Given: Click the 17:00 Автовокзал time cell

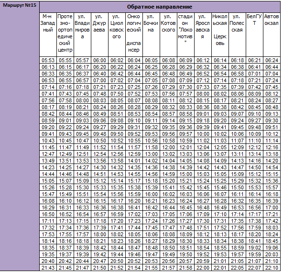Looking at the screenshot, I should click(272, 207).
